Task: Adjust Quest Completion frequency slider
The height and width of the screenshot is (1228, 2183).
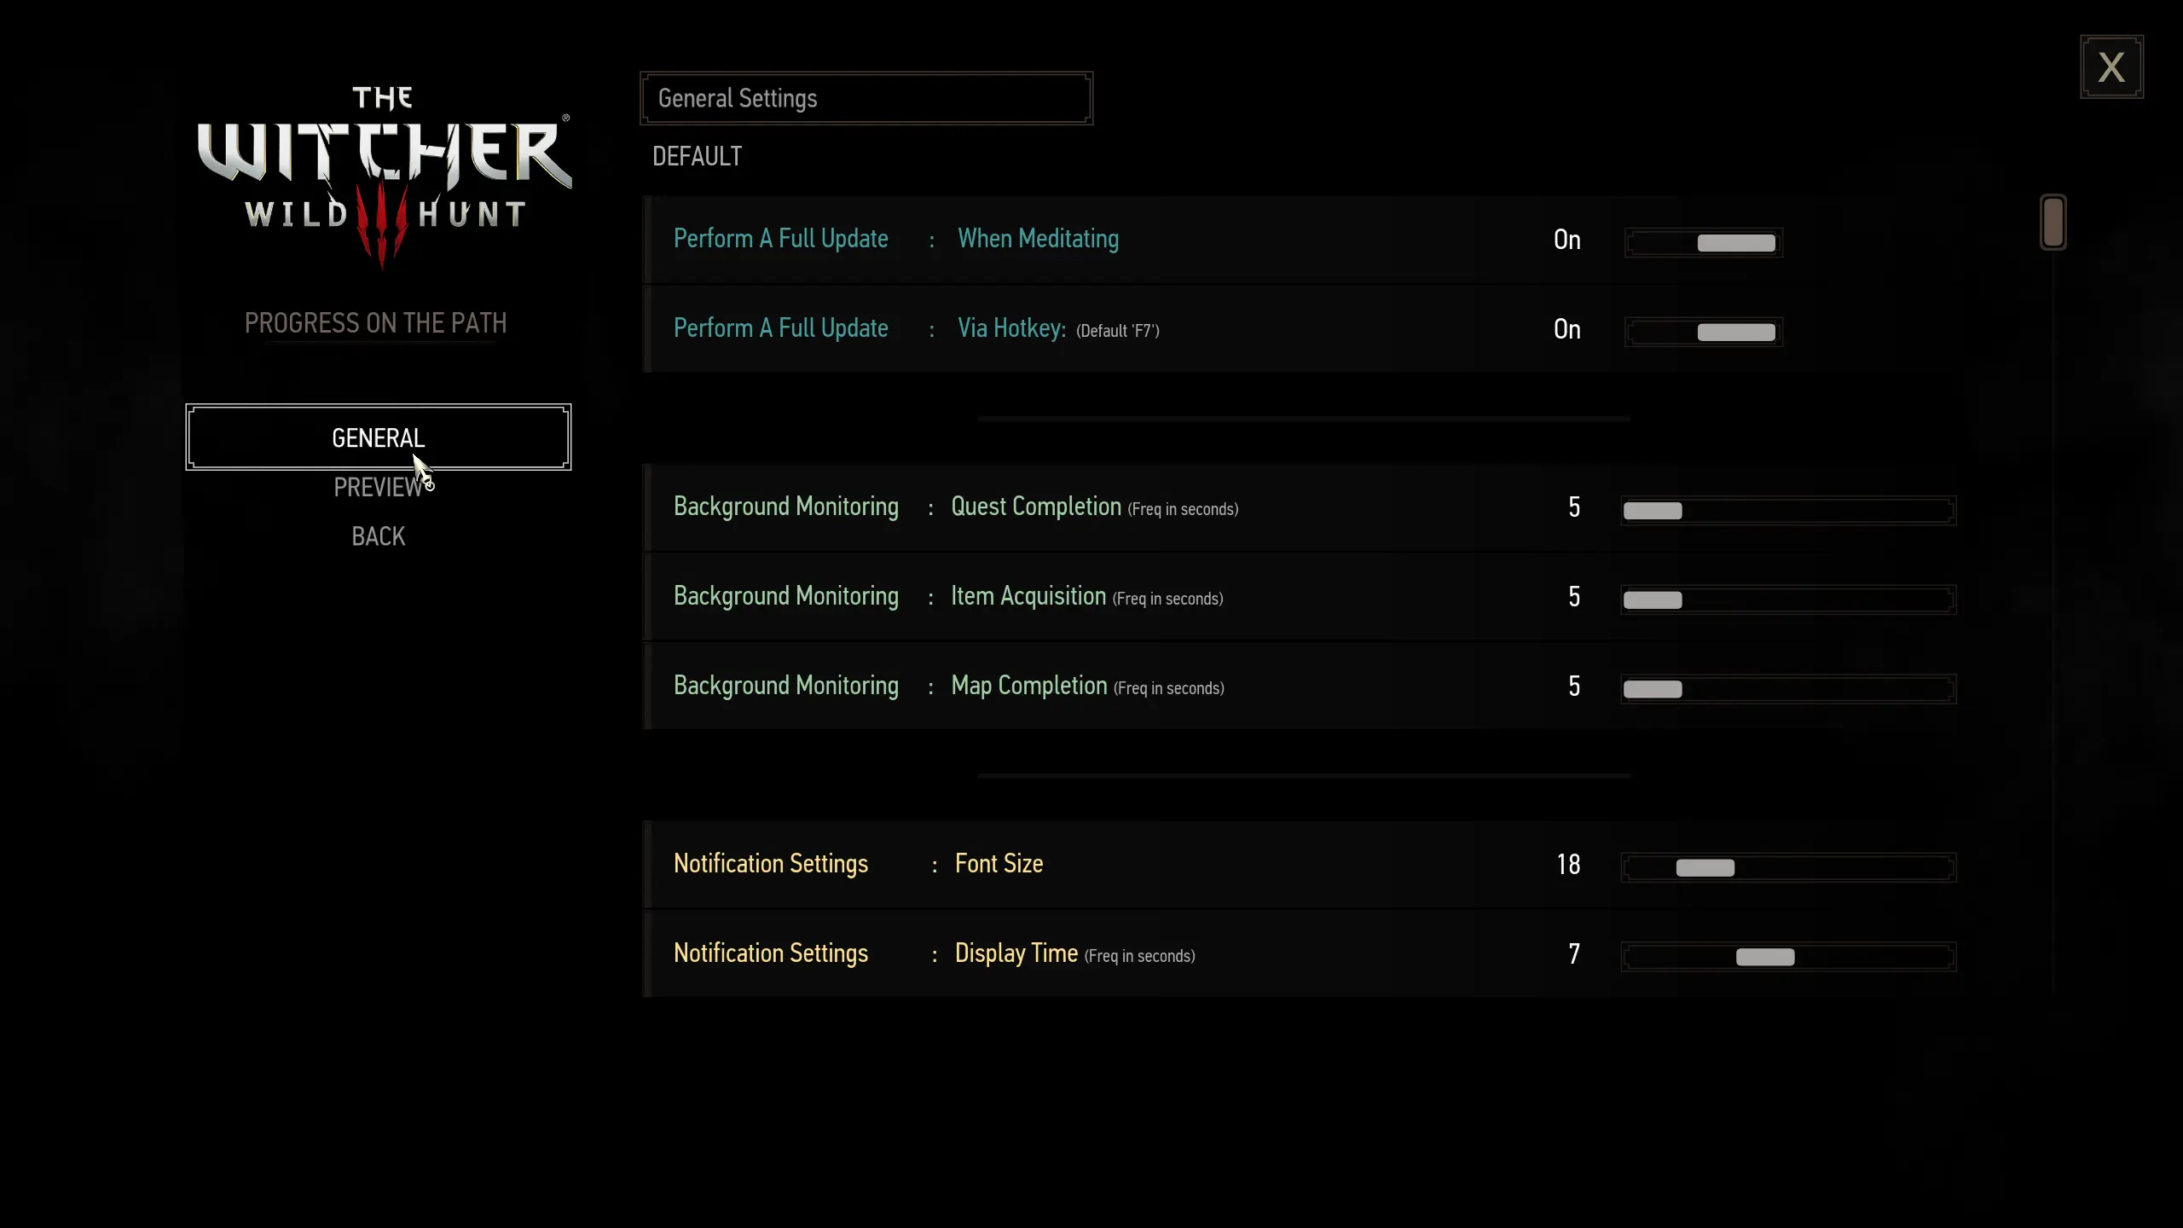Action: pos(1788,511)
